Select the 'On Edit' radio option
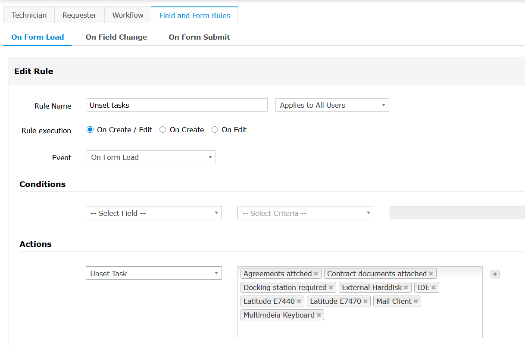525x346 pixels. pyautogui.click(x=215, y=130)
